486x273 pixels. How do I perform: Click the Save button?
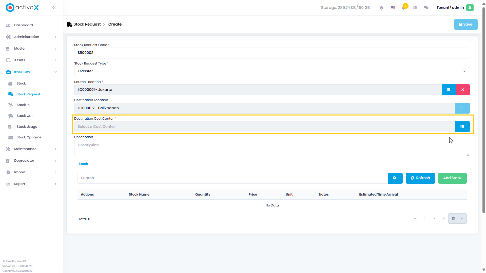click(x=466, y=25)
